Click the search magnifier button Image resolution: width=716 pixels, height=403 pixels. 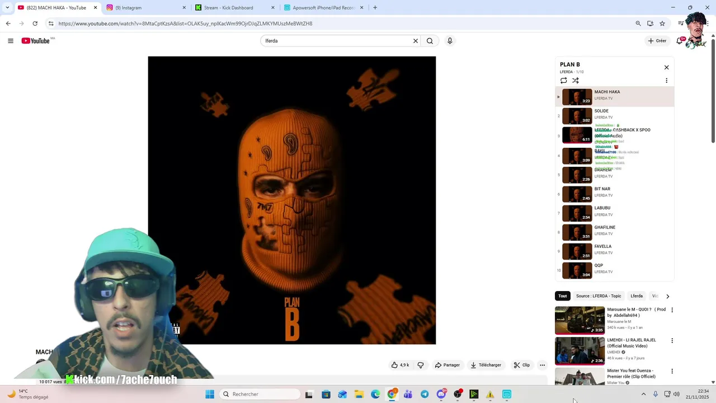point(430,41)
